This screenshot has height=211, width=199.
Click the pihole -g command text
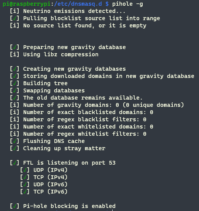click(x=127, y=4)
